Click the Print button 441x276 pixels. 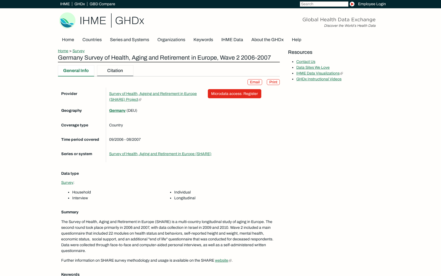click(273, 82)
